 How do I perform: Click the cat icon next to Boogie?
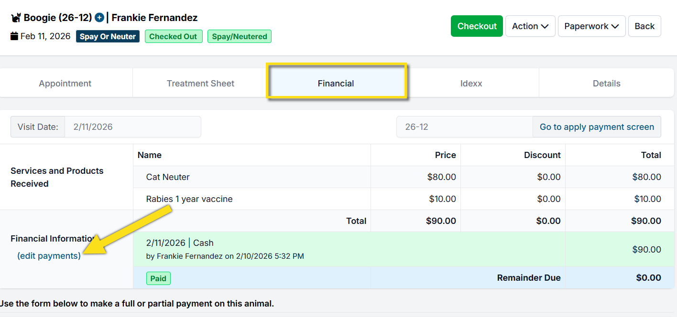coord(16,18)
